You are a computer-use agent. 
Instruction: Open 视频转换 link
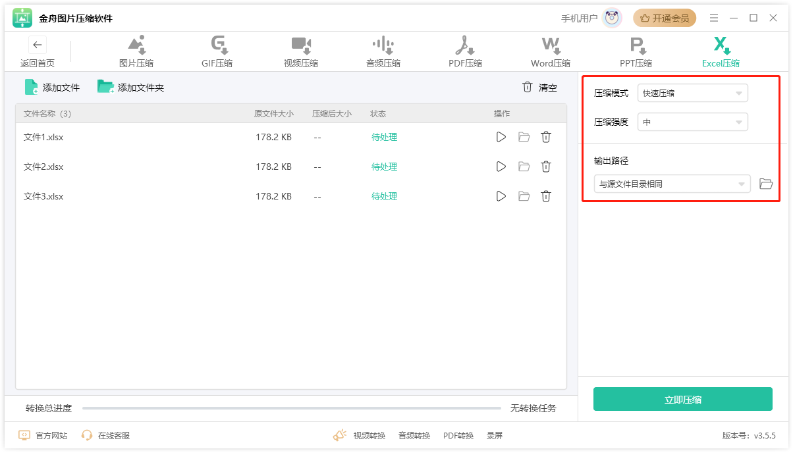(369, 435)
